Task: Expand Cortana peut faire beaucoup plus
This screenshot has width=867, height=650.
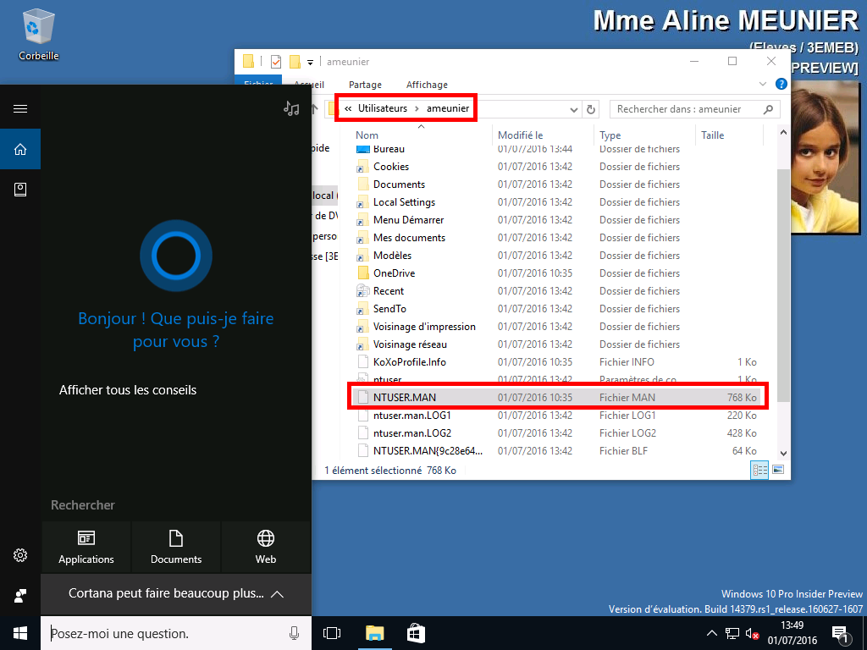Action: pos(176,593)
